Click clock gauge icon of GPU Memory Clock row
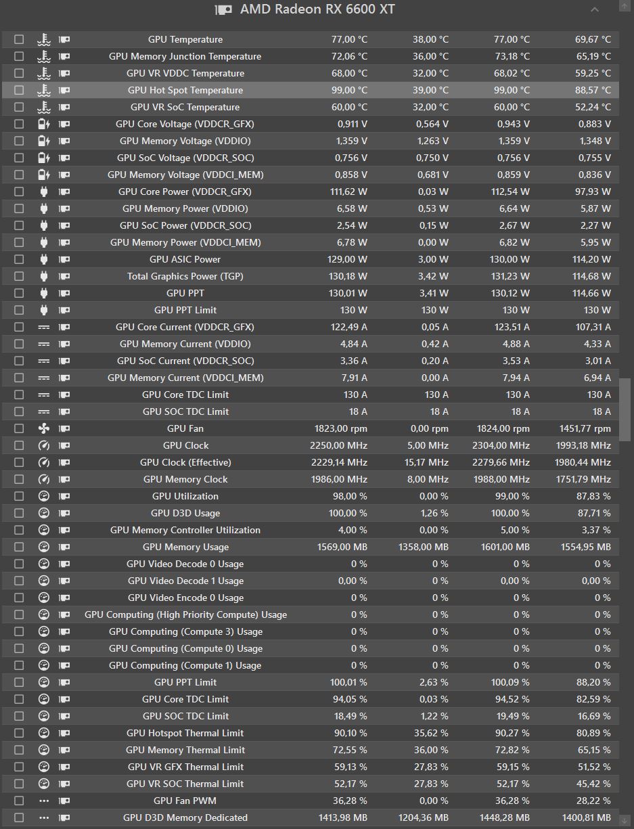The height and width of the screenshot is (829, 634). (x=43, y=479)
